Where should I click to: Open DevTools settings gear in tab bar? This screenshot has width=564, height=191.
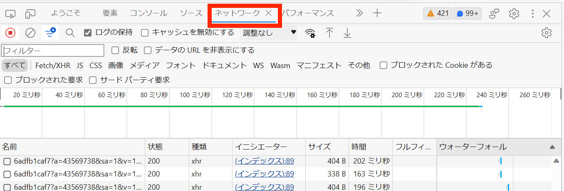pyautogui.click(x=514, y=14)
